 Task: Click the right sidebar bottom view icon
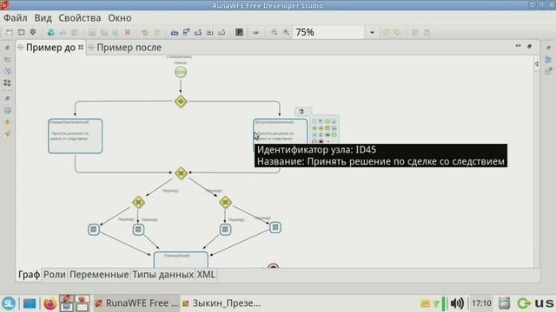(x=548, y=71)
